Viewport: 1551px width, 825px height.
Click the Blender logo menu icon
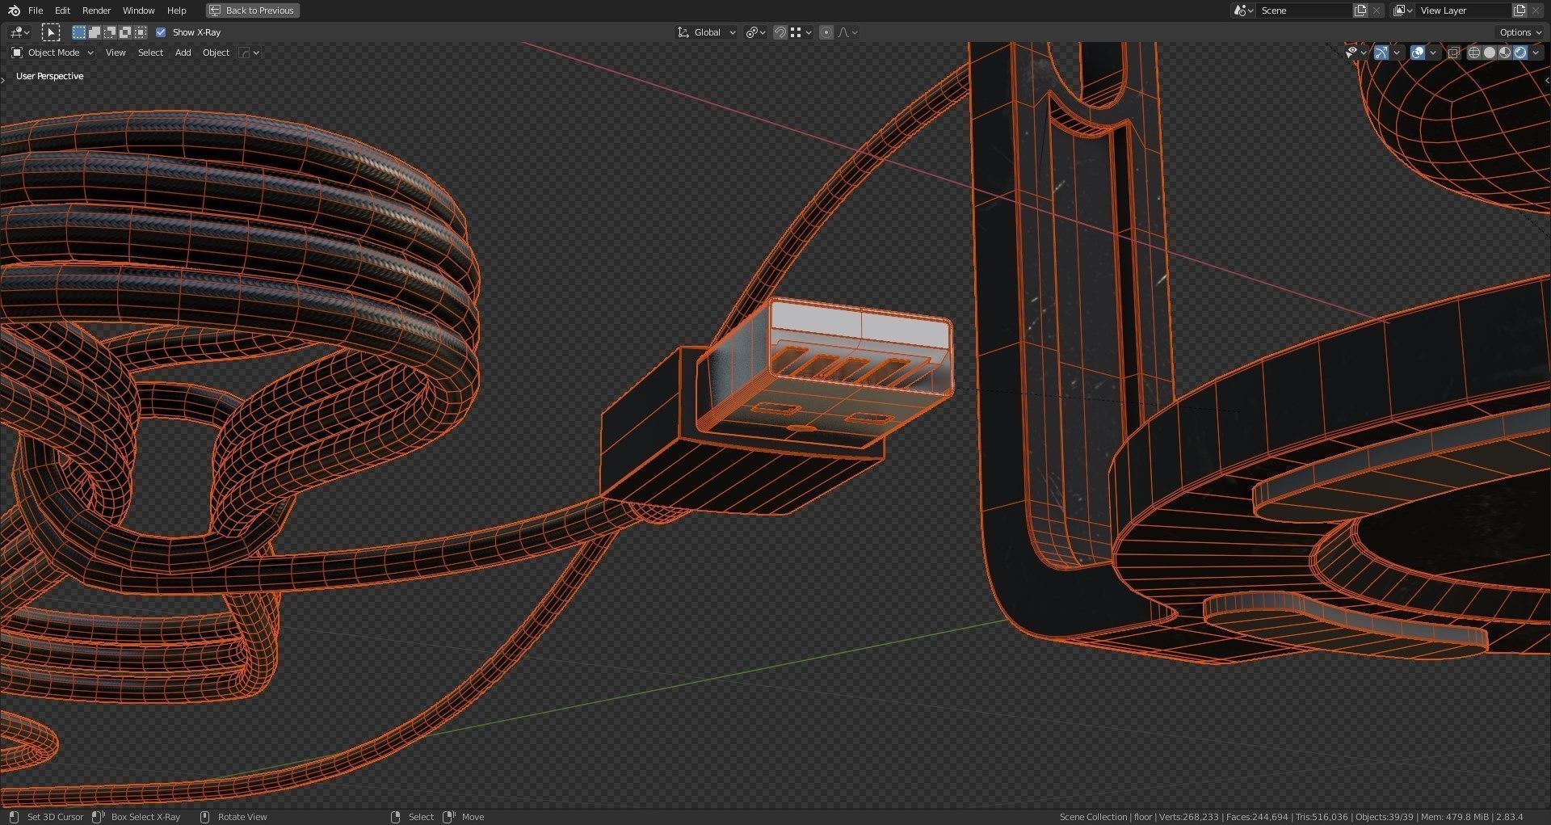pos(14,11)
